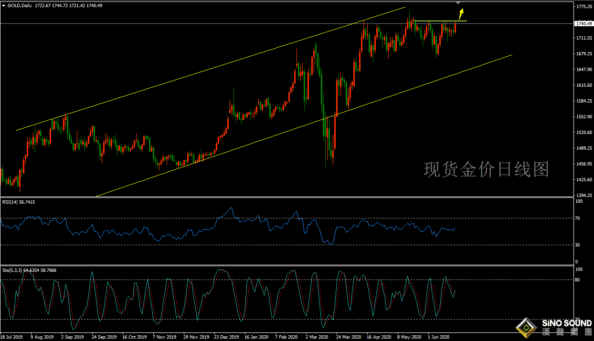The image size is (594, 341).
Task: Click date label 16 Oct 2019
Action: [x=135, y=337]
